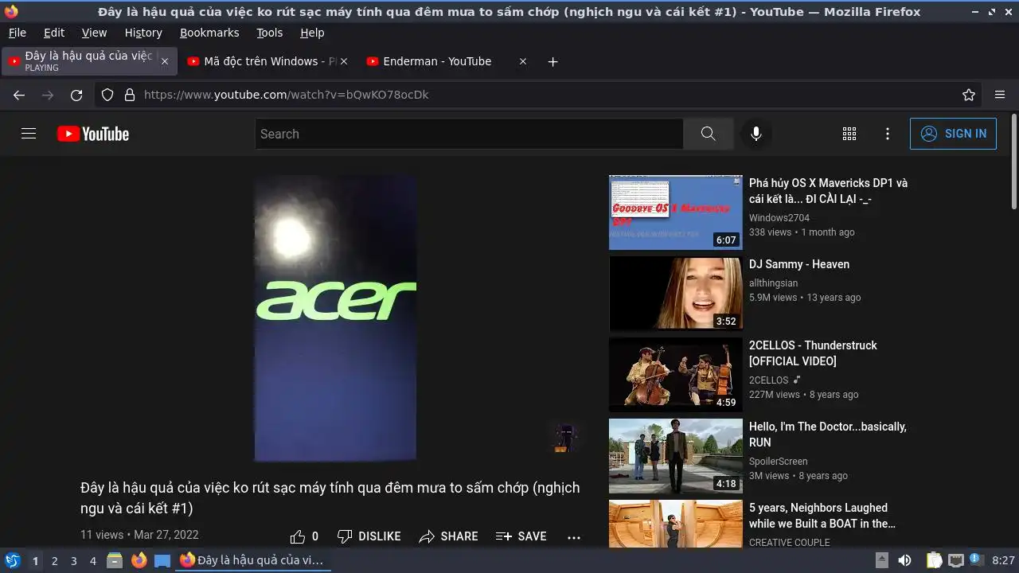Open more actions ellipsis below video

click(x=574, y=537)
